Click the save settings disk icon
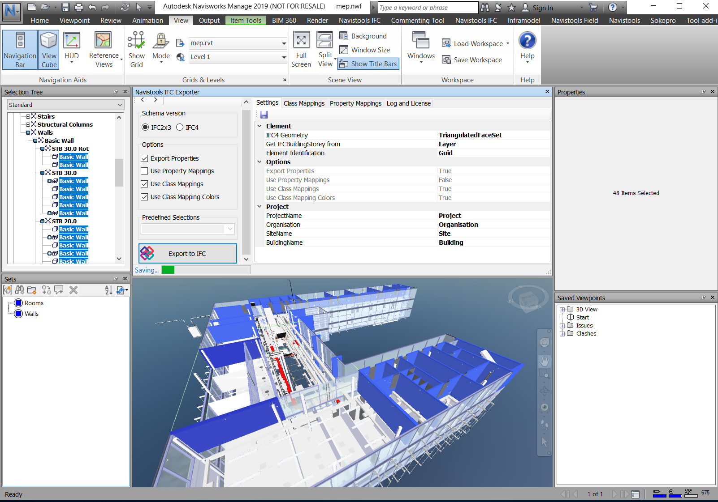Screen dimensions: 718x502 pyautogui.click(x=264, y=115)
